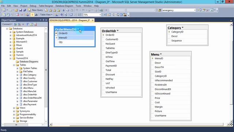234x132 pixels.
Task: Click the Remove from Diagram icon
Action: click(x=22, y=15)
